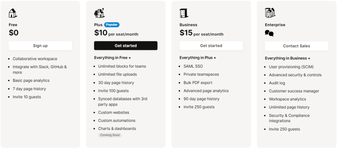This screenshot has width=337, height=148.
Task: Click the Contact Sales button
Action: click(x=297, y=46)
